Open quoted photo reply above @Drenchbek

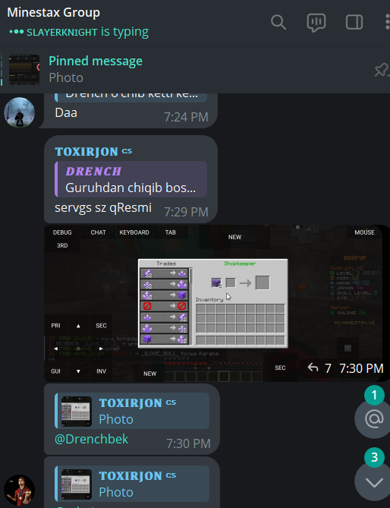point(132,411)
